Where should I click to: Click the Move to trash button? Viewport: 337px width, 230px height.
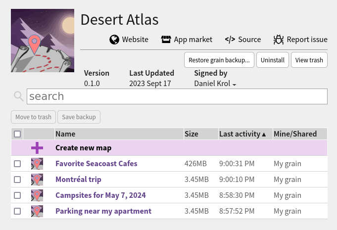(33, 117)
